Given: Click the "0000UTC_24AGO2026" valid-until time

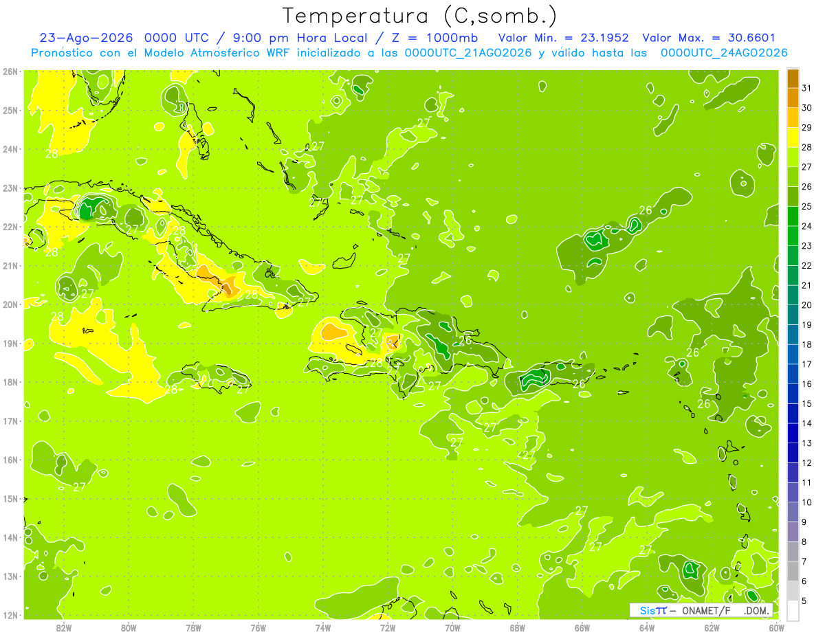Looking at the screenshot, I should (724, 53).
